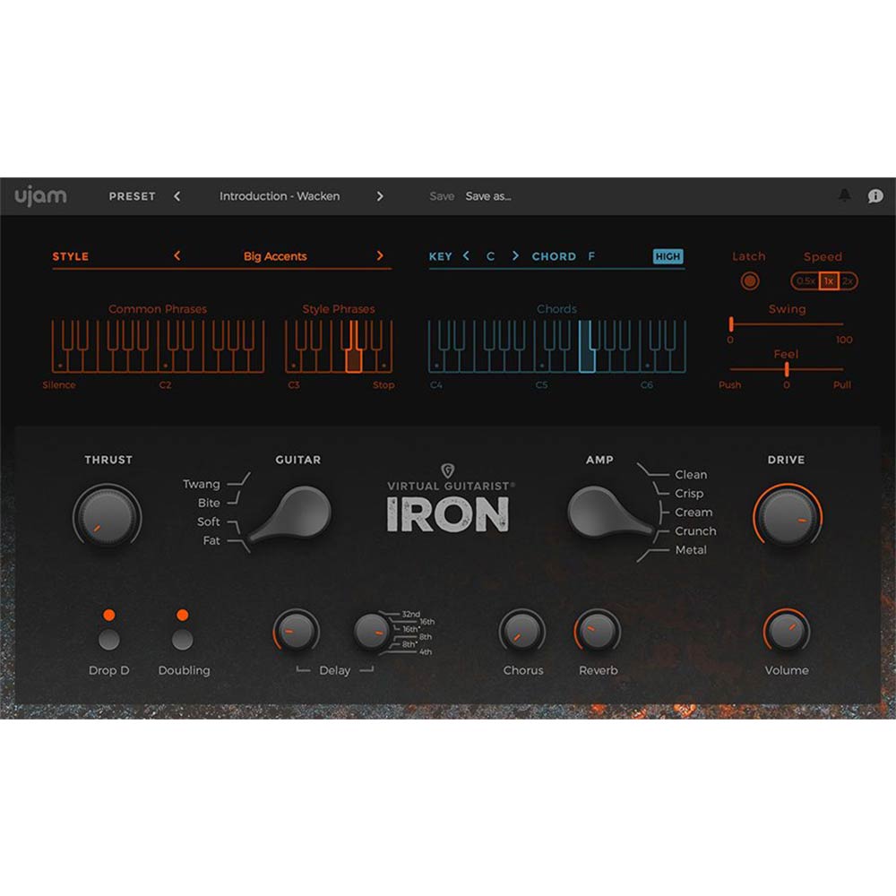Click the ujam logo
This screenshot has height=896, width=896.
tap(40, 196)
